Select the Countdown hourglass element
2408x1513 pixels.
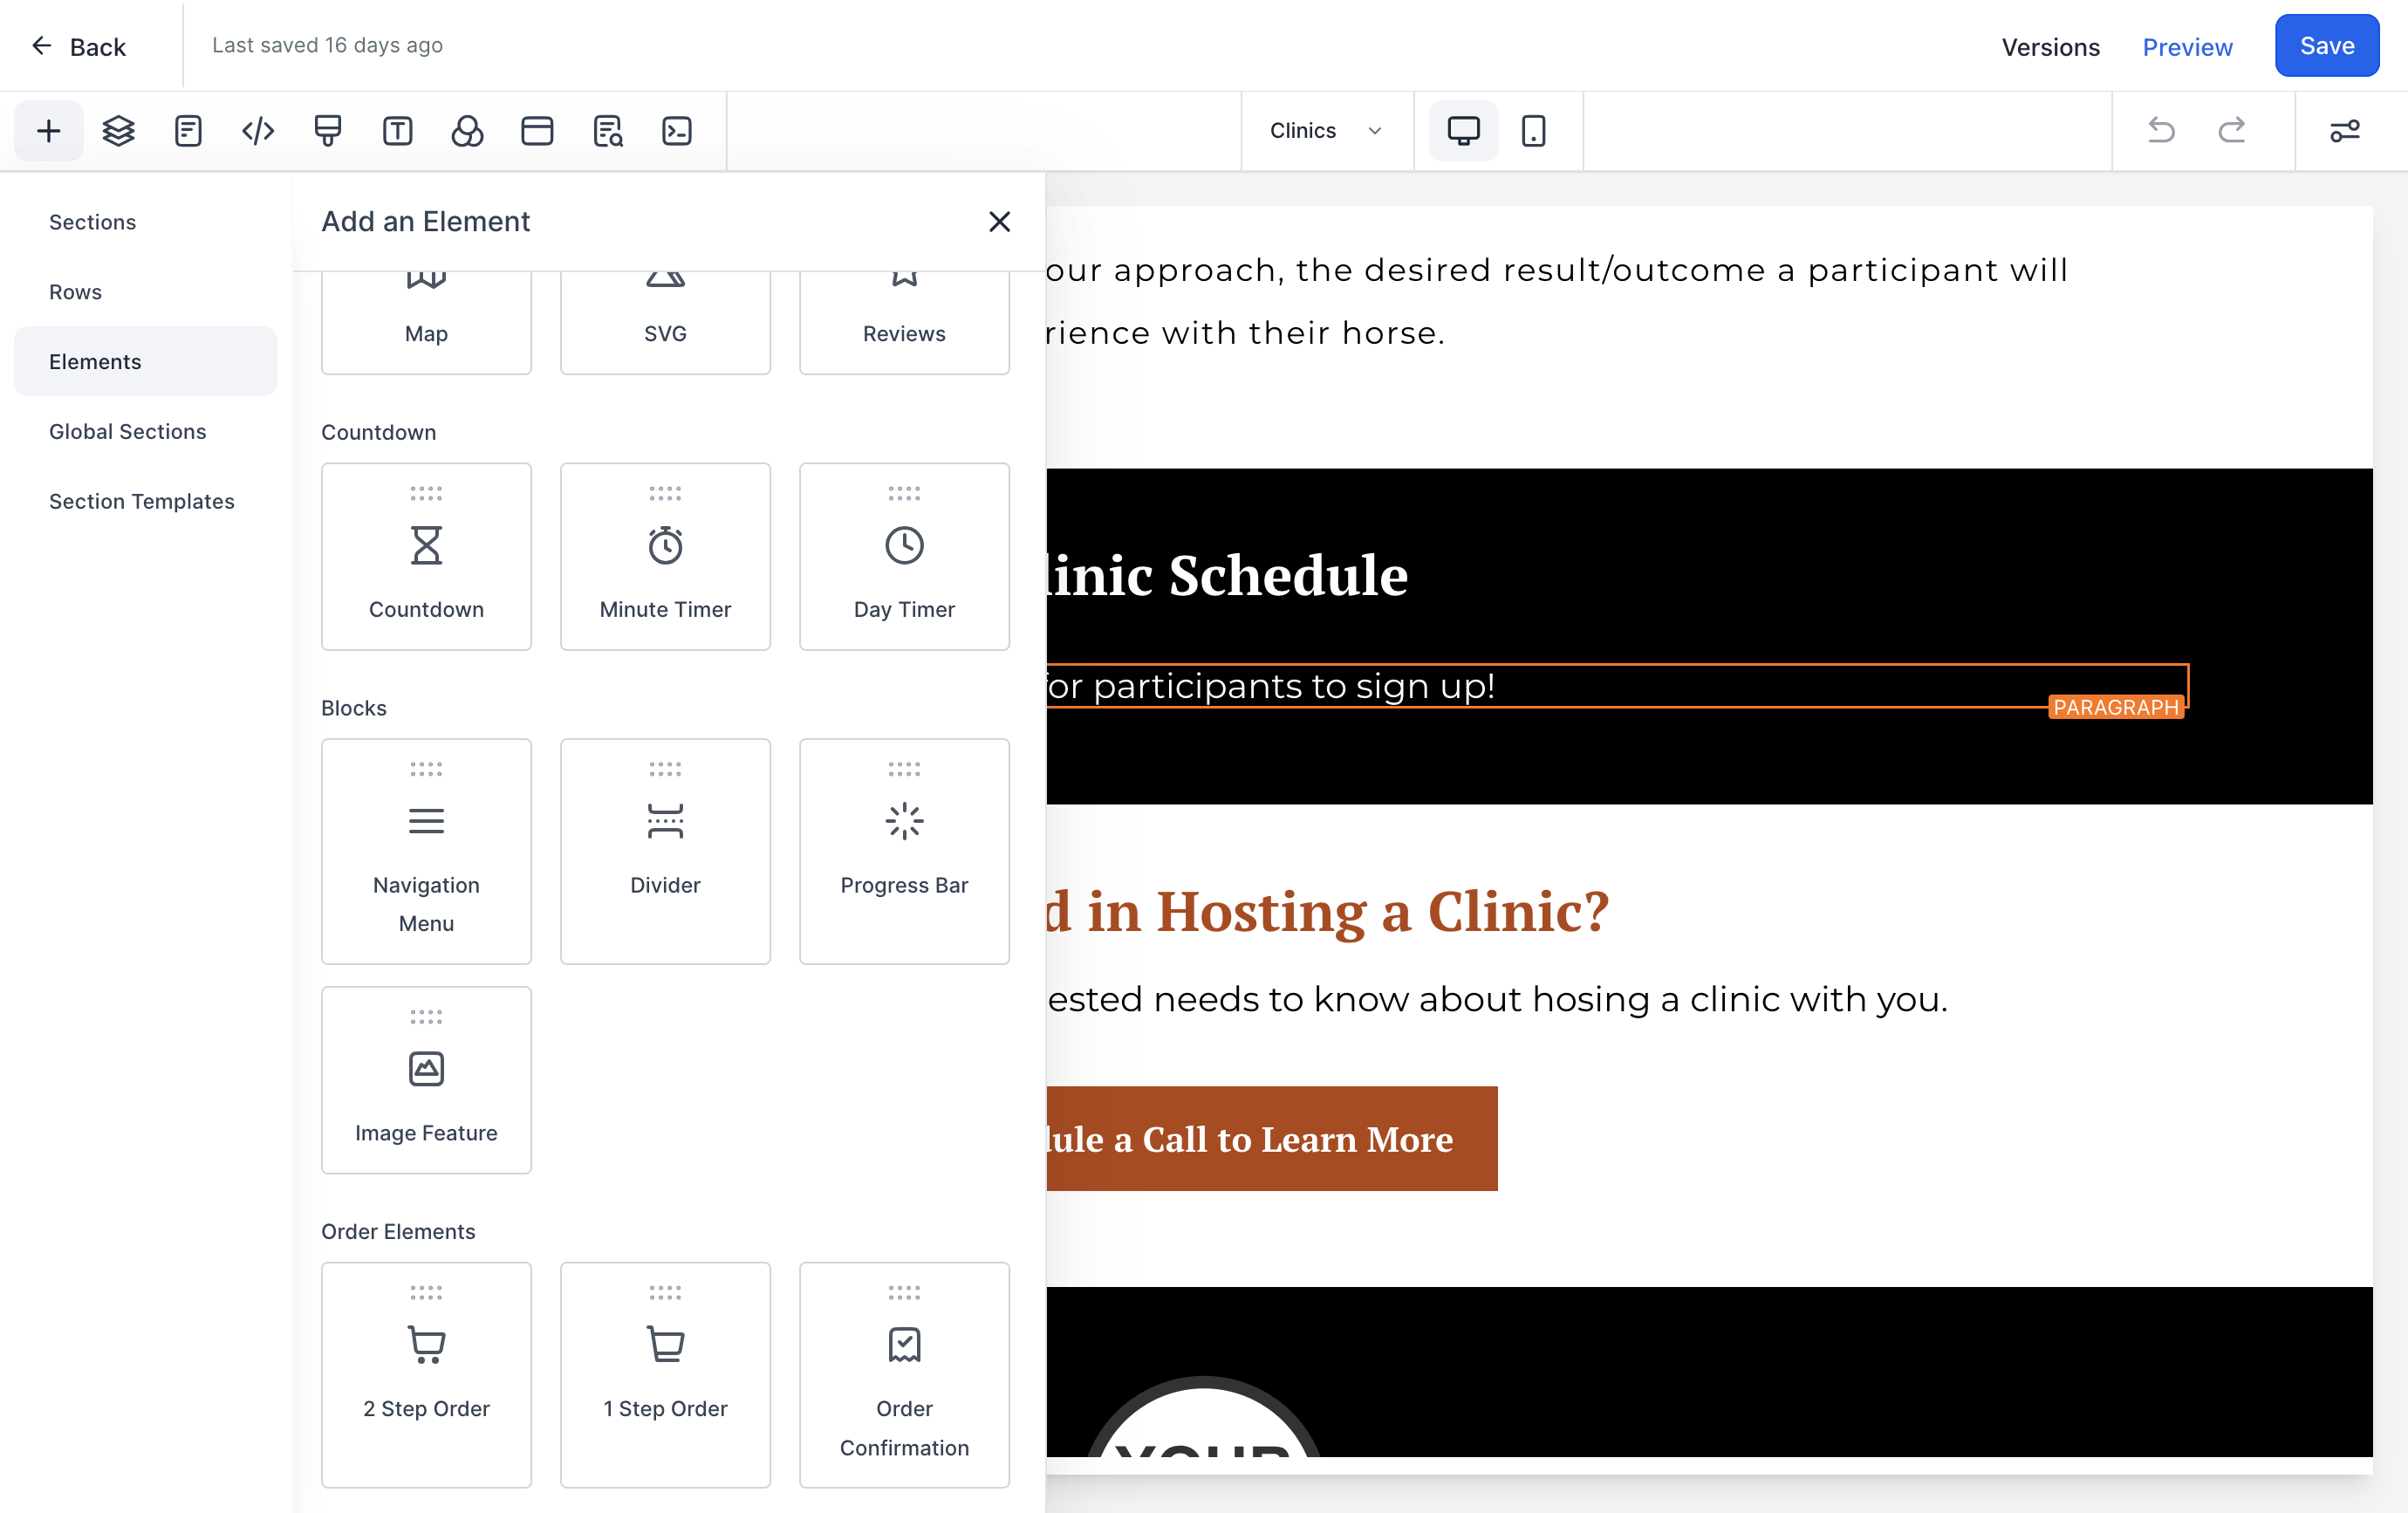click(426, 556)
